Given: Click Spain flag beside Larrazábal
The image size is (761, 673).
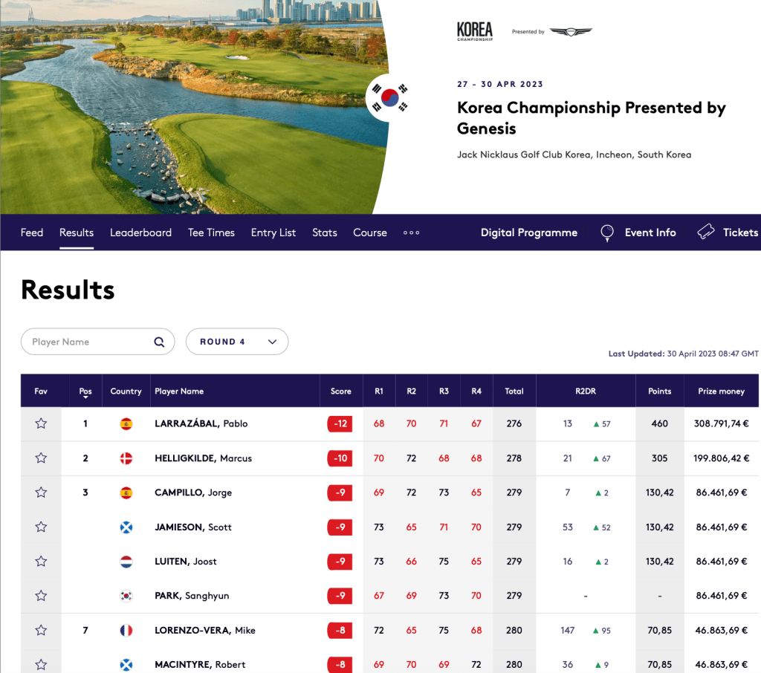Looking at the screenshot, I should [x=126, y=424].
